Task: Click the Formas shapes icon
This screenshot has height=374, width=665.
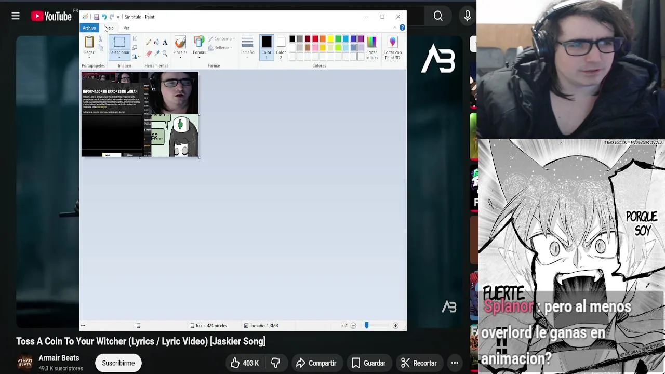Action: coord(199,42)
